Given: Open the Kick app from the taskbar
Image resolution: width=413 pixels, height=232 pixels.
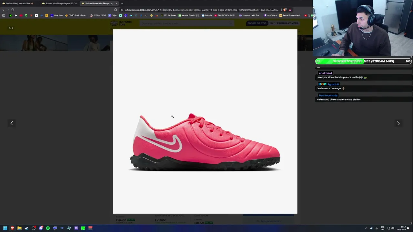Looking at the screenshot, I should click(x=83, y=228).
